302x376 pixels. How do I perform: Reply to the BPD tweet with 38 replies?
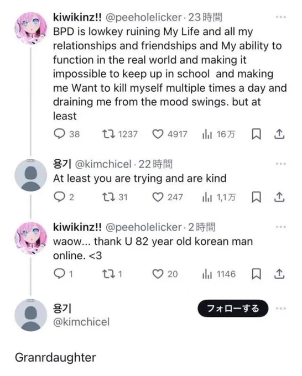click(x=59, y=134)
